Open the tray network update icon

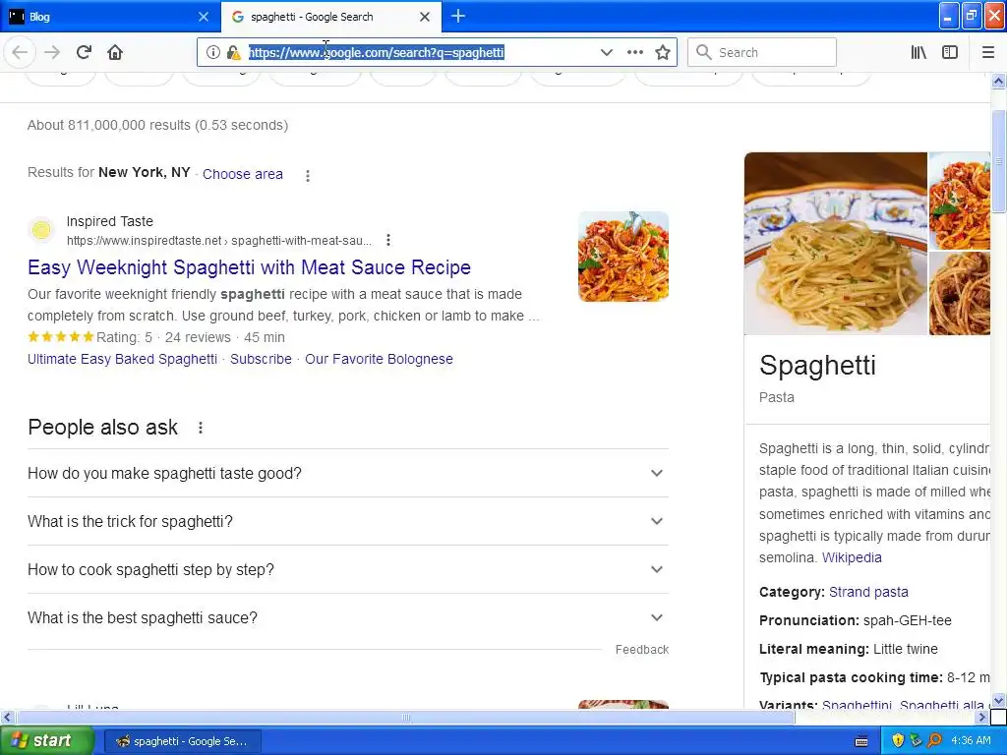click(917, 741)
